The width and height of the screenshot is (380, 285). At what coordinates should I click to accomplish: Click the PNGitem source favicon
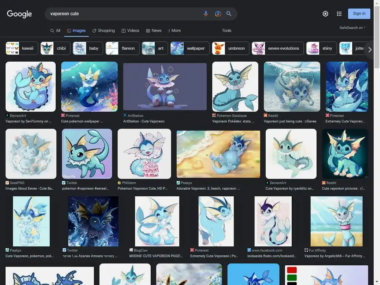[x=119, y=183]
